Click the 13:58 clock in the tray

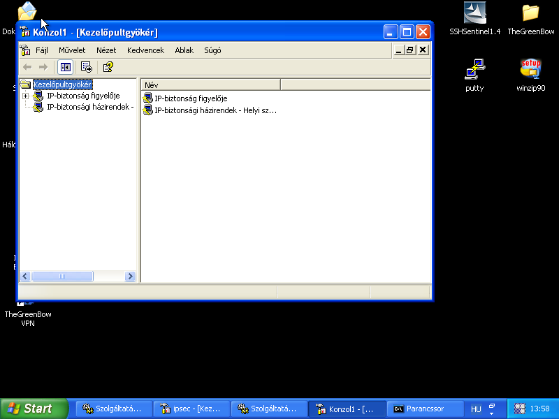539,409
